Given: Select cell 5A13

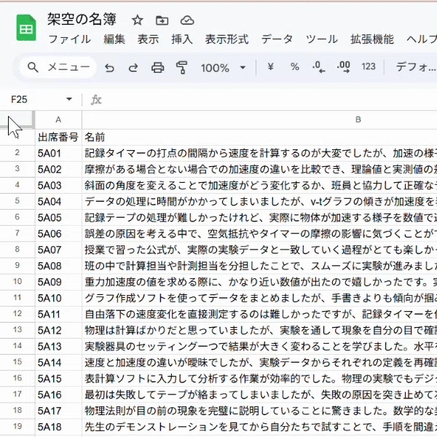Looking at the screenshot, I should 58,346.
